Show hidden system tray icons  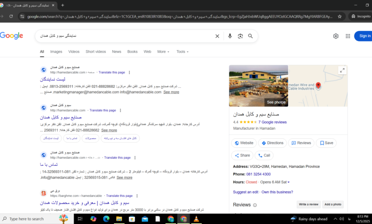[x=335, y=219]
